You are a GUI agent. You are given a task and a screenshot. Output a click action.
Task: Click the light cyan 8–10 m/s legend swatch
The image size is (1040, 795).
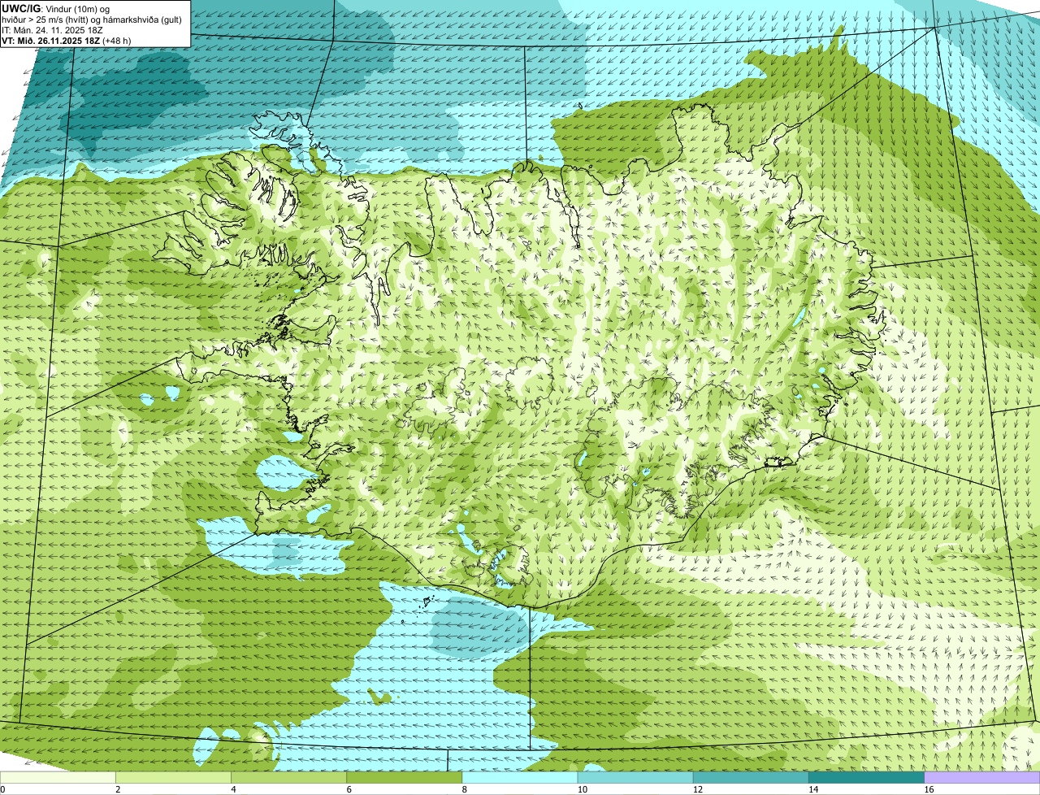coord(520,777)
